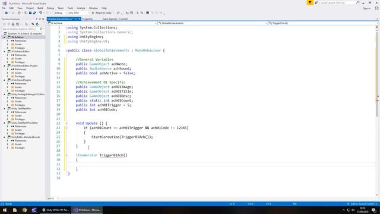Click the Undo toolbar icon
Image resolution: width=380 pixels, height=214 pixels.
[40, 13]
